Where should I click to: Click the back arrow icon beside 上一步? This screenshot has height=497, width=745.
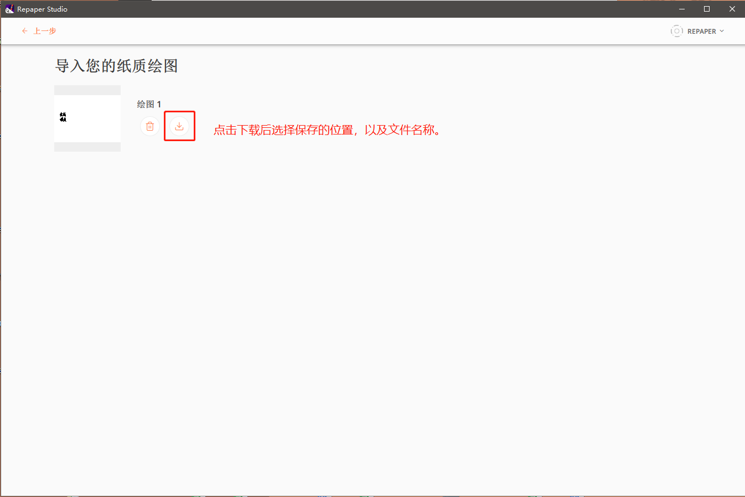[25, 31]
